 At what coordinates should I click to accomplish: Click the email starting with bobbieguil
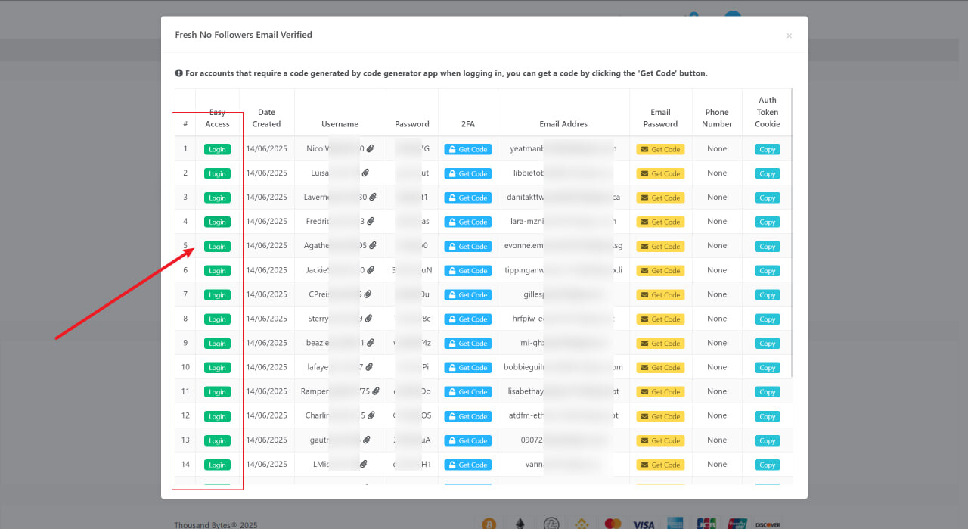pyautogui.click(x=563, y=367)
